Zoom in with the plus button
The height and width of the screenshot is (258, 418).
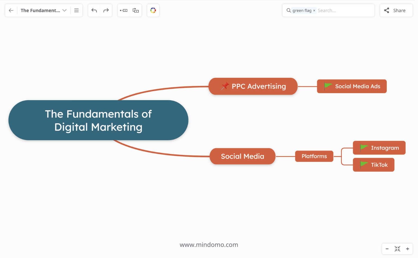[408, 249]
